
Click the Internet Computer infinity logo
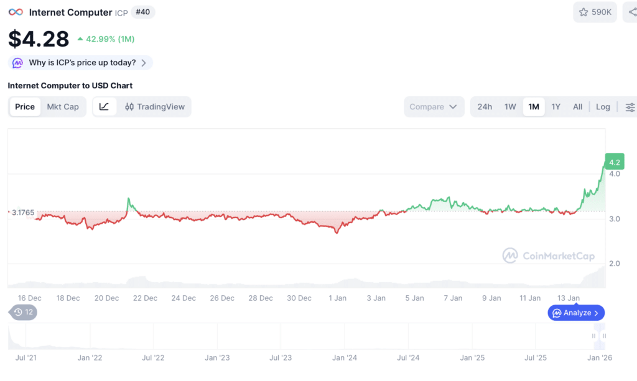16,12
